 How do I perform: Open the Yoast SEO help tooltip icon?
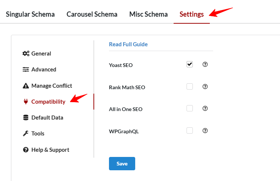205,64
